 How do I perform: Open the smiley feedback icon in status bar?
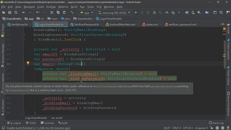[217, 128]
